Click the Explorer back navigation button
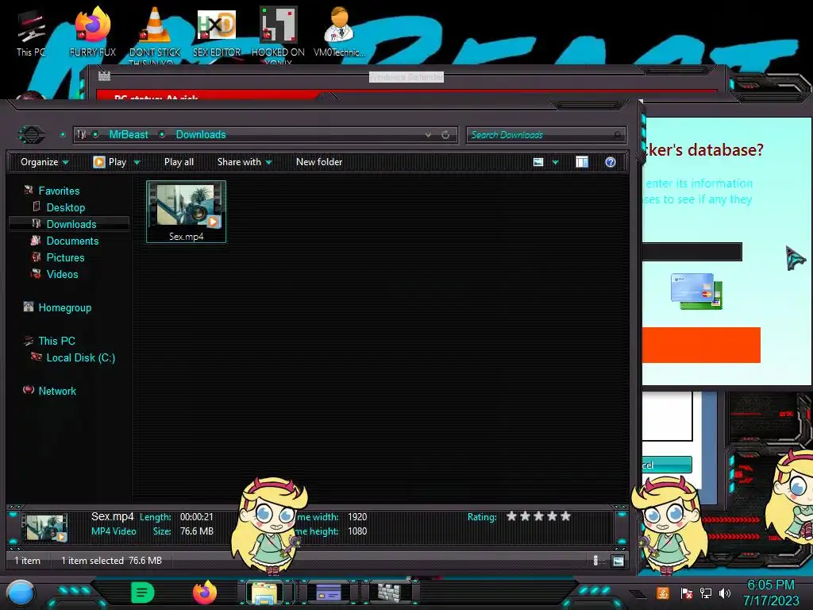 coord(32,134)
